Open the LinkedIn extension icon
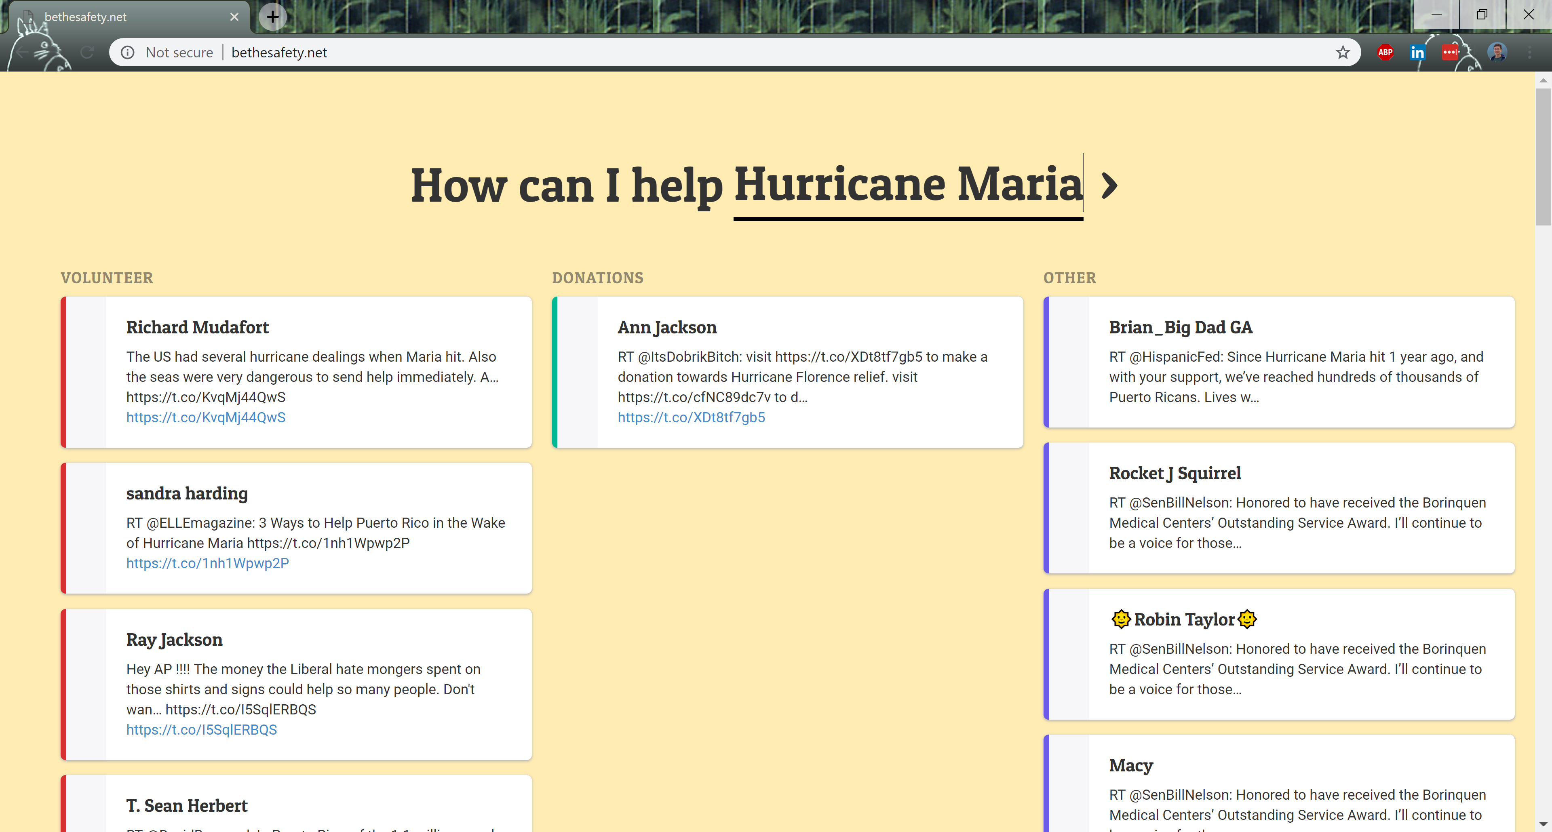 point(1417,53)
